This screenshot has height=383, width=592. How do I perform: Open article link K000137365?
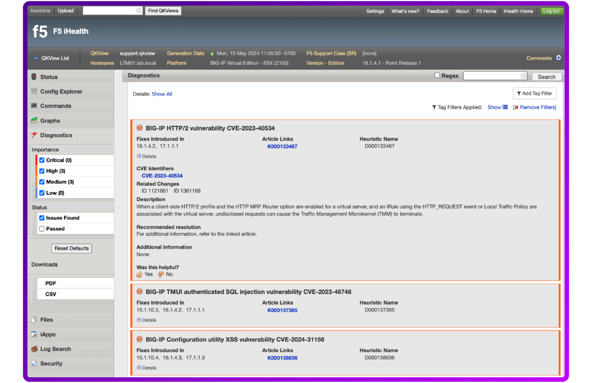(282, 310)
